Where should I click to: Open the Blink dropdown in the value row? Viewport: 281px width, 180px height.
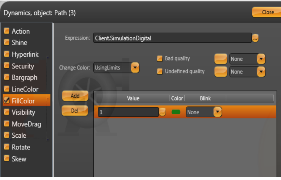pos(217,112)
